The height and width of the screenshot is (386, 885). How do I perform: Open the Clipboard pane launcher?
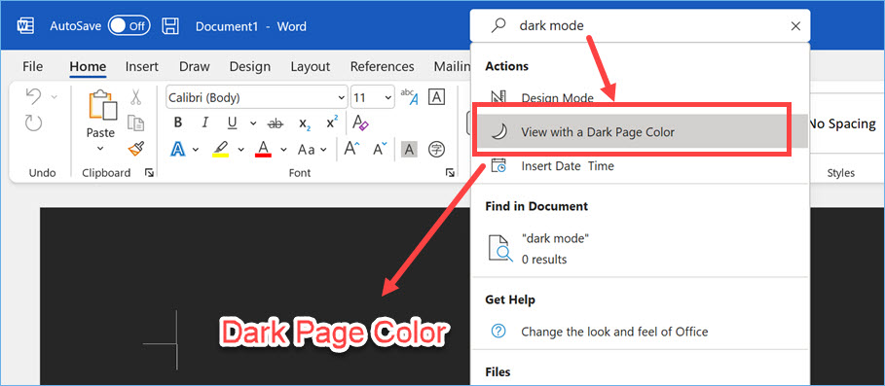(x=149, y=173)
